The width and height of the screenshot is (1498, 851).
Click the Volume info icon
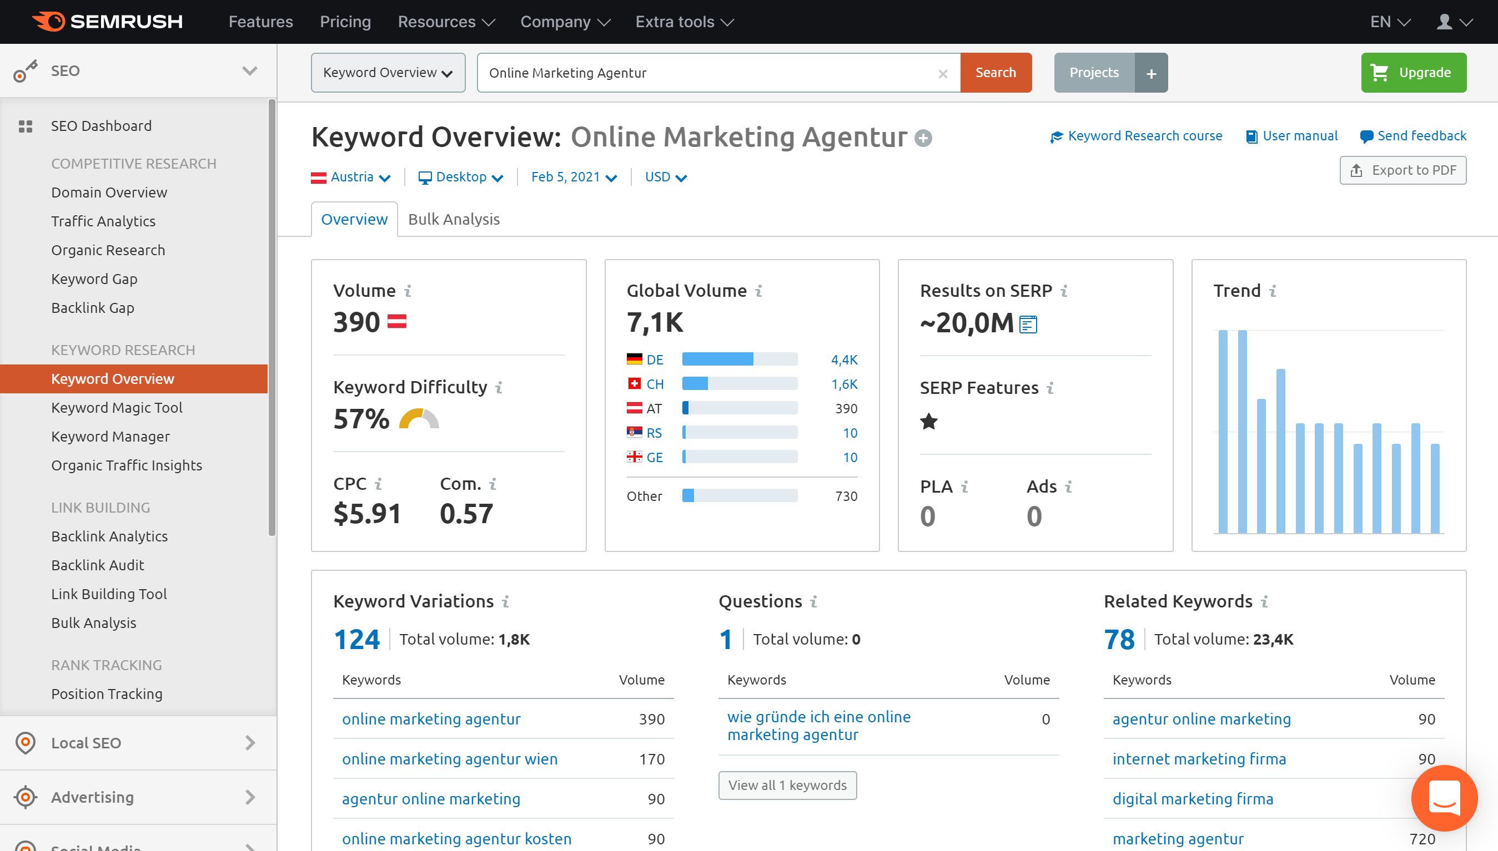408,291
